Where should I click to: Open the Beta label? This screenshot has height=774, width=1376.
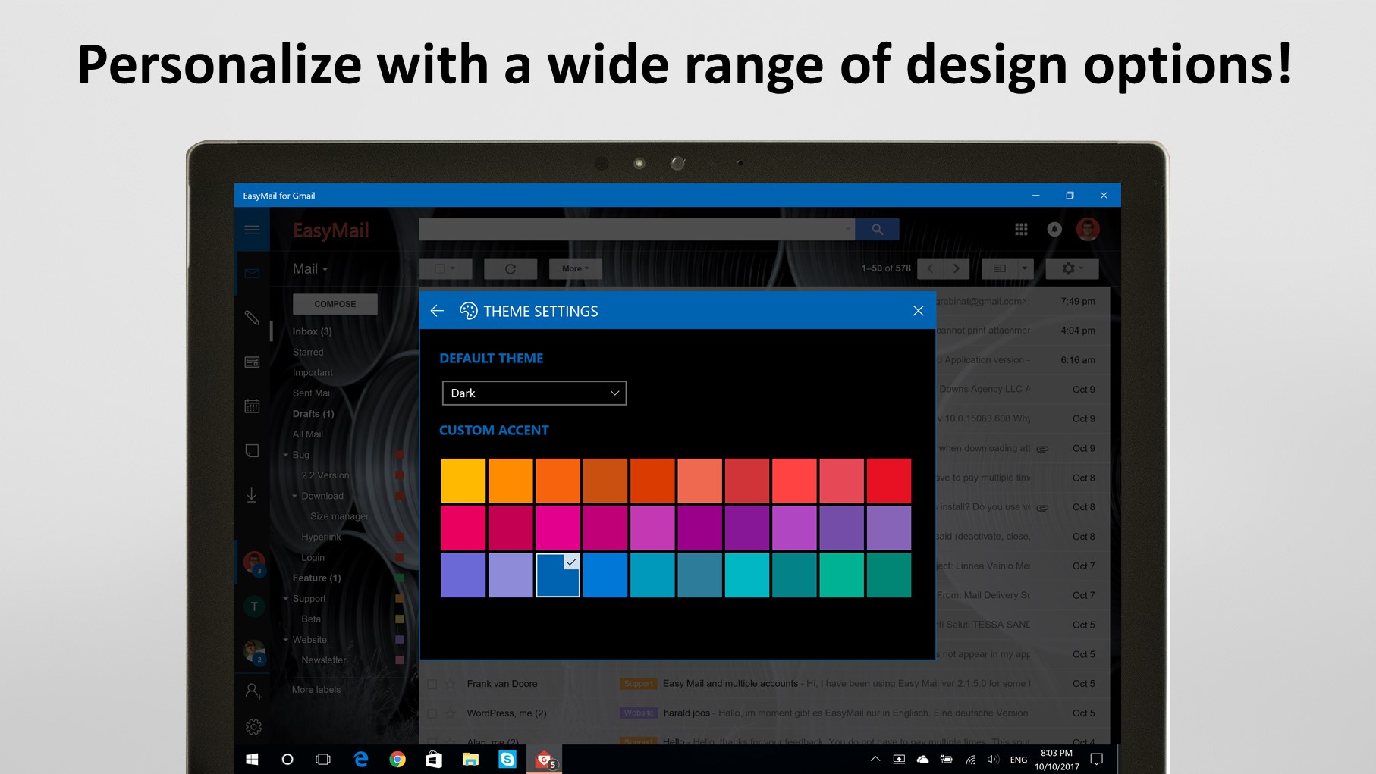coord(311,619)
